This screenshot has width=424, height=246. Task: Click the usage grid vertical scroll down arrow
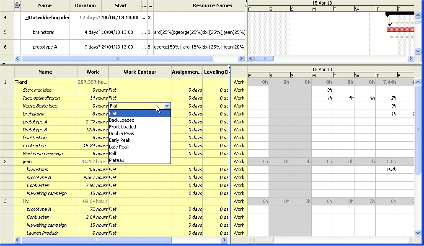click(418, 233)
